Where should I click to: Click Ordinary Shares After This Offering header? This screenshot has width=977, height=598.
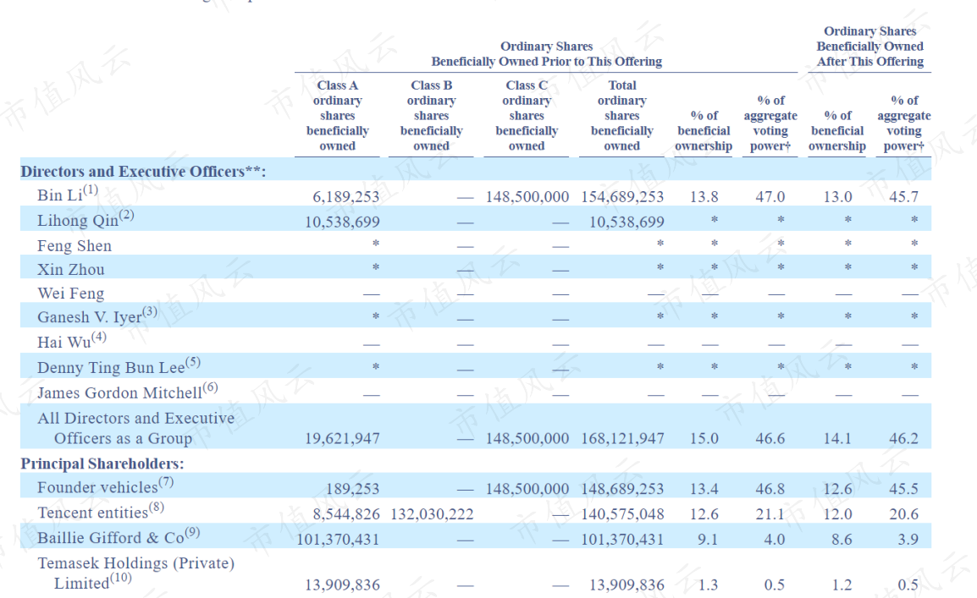click(869, 46)
